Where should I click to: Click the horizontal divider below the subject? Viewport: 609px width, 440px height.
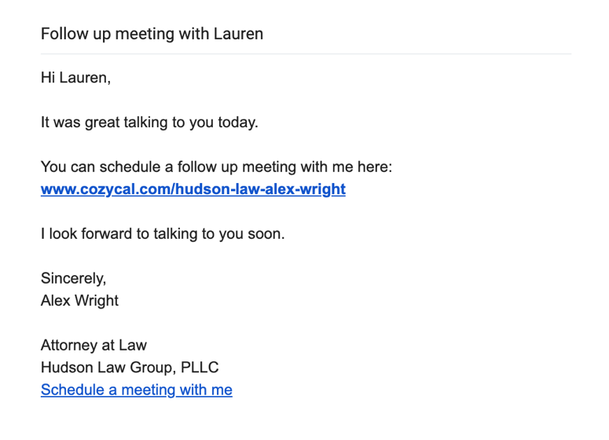tap(306, 54)
